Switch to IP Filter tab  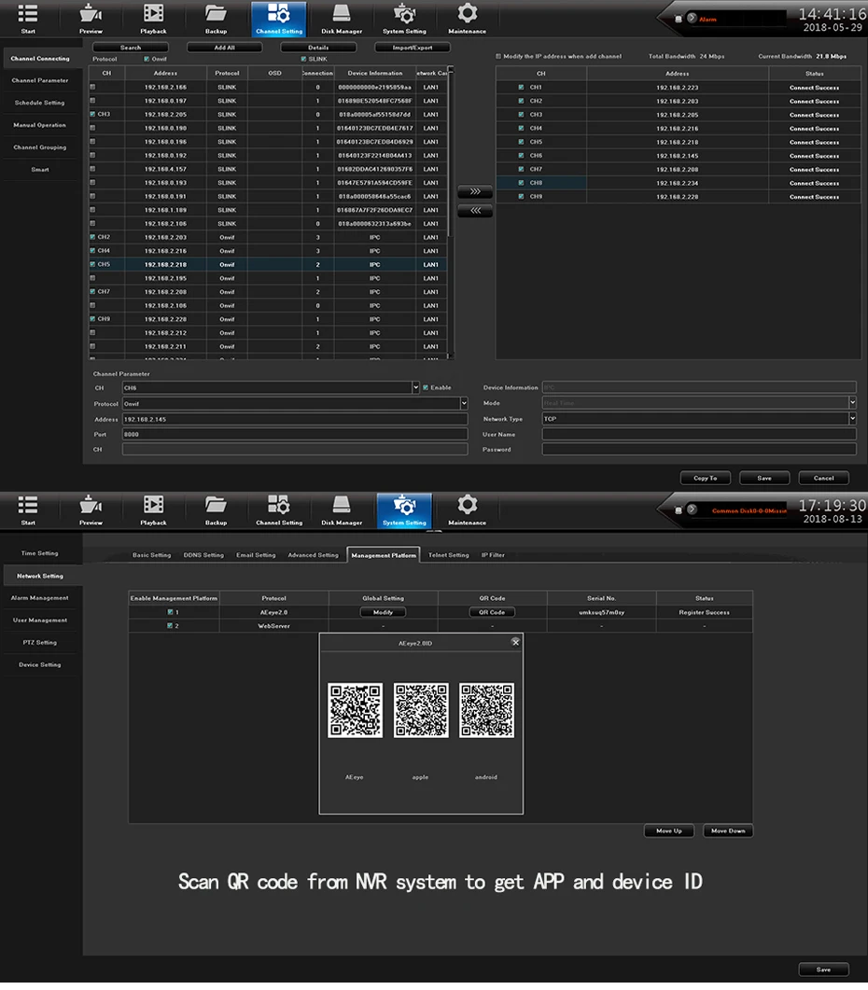click(x=493, y=555)
